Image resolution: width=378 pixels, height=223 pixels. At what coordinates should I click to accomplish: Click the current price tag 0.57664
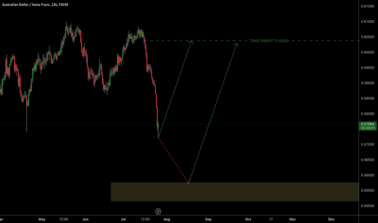coord(367,124)
